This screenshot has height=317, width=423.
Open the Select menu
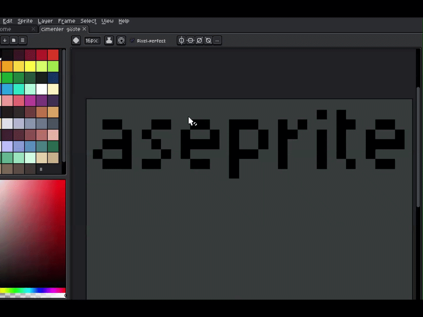click(x=88, y=21)
